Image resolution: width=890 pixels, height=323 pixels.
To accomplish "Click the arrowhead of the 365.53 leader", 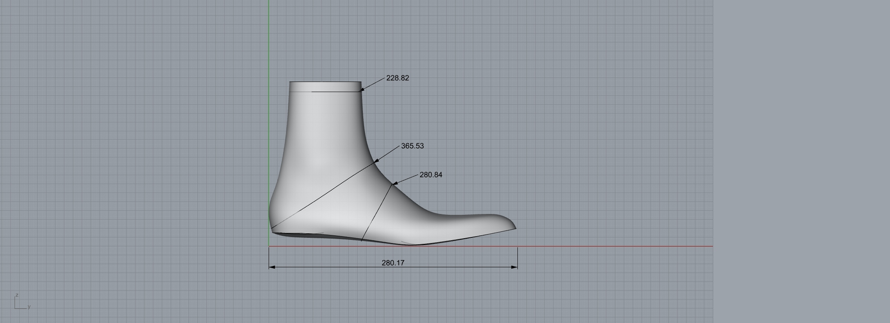I will [x=376, y=160].
